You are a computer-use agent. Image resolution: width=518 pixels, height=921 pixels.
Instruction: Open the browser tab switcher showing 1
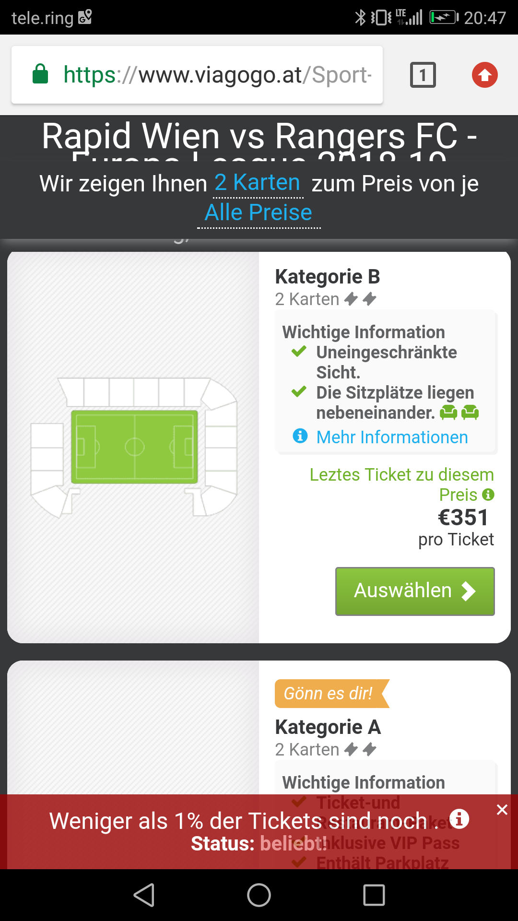(423, 75)
